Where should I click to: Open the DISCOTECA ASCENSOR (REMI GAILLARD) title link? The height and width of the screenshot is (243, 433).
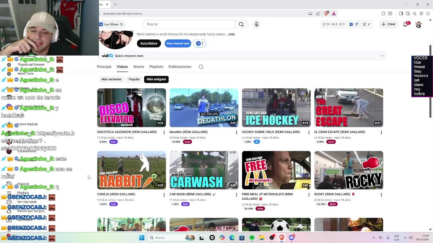click(127, 132)
